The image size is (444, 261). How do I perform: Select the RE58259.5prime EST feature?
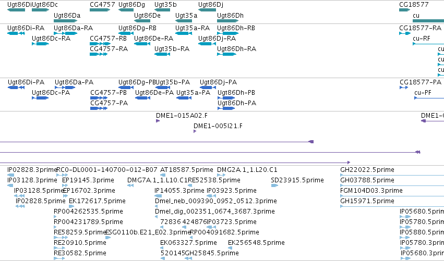[x=61, y=238]
